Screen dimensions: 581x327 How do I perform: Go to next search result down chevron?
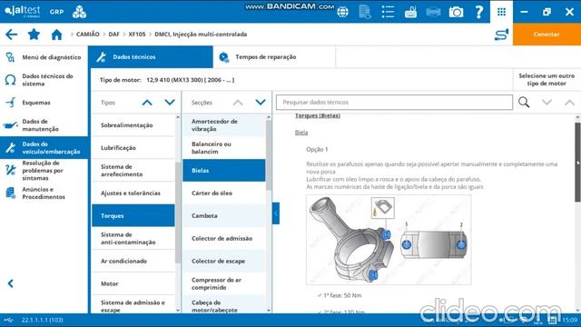pyautogui.click(x=547, y=102)
